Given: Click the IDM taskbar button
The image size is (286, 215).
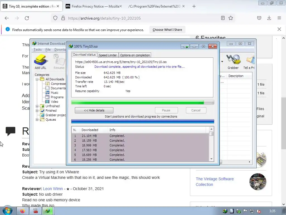Looking at the screenshot, I should pos(47,211).
